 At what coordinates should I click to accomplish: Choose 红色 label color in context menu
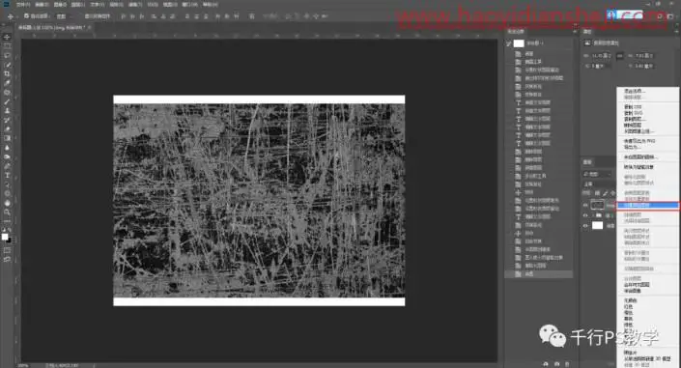pyautogui.click(x=629, y=307)
